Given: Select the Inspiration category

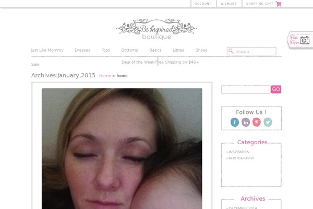Looking at the screenshot, I should click(x=239, y=152).
